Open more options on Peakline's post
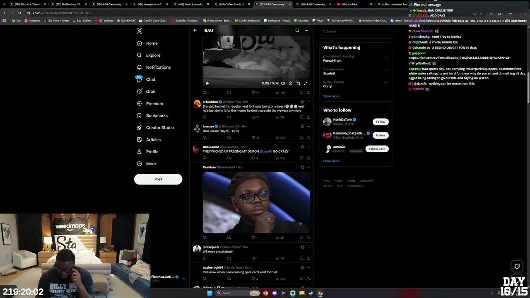530x298 pixels. point(308,167)
